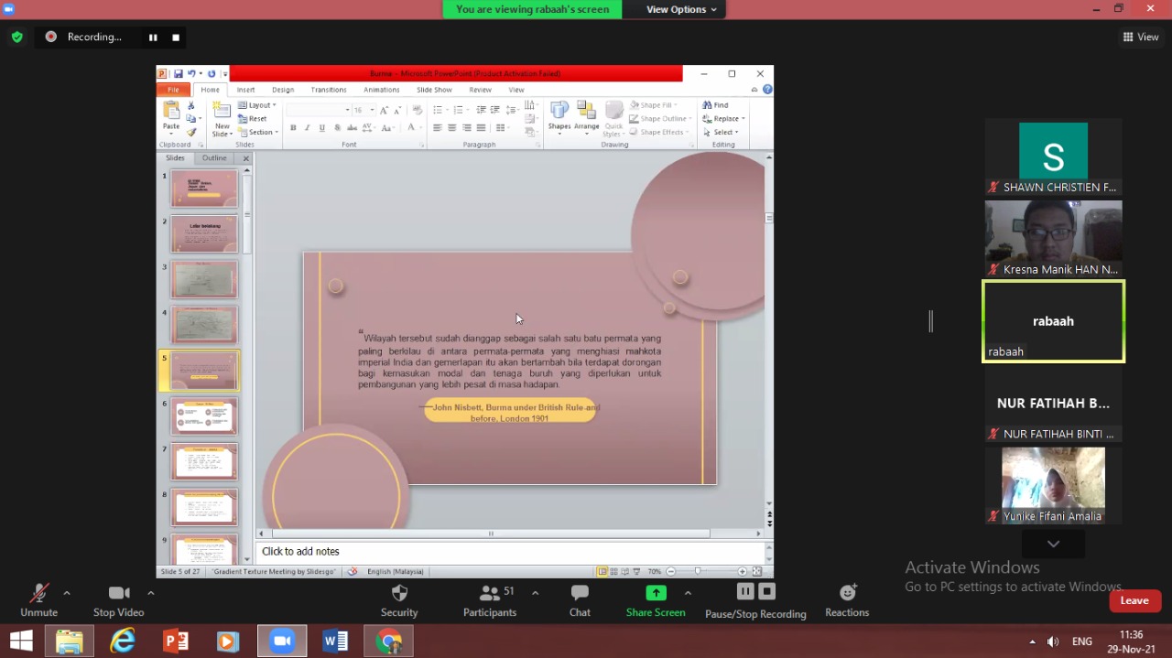Align text left in the Paragraph group
Viewport: 1172px width, 658px height.
[x=438, y=128]
